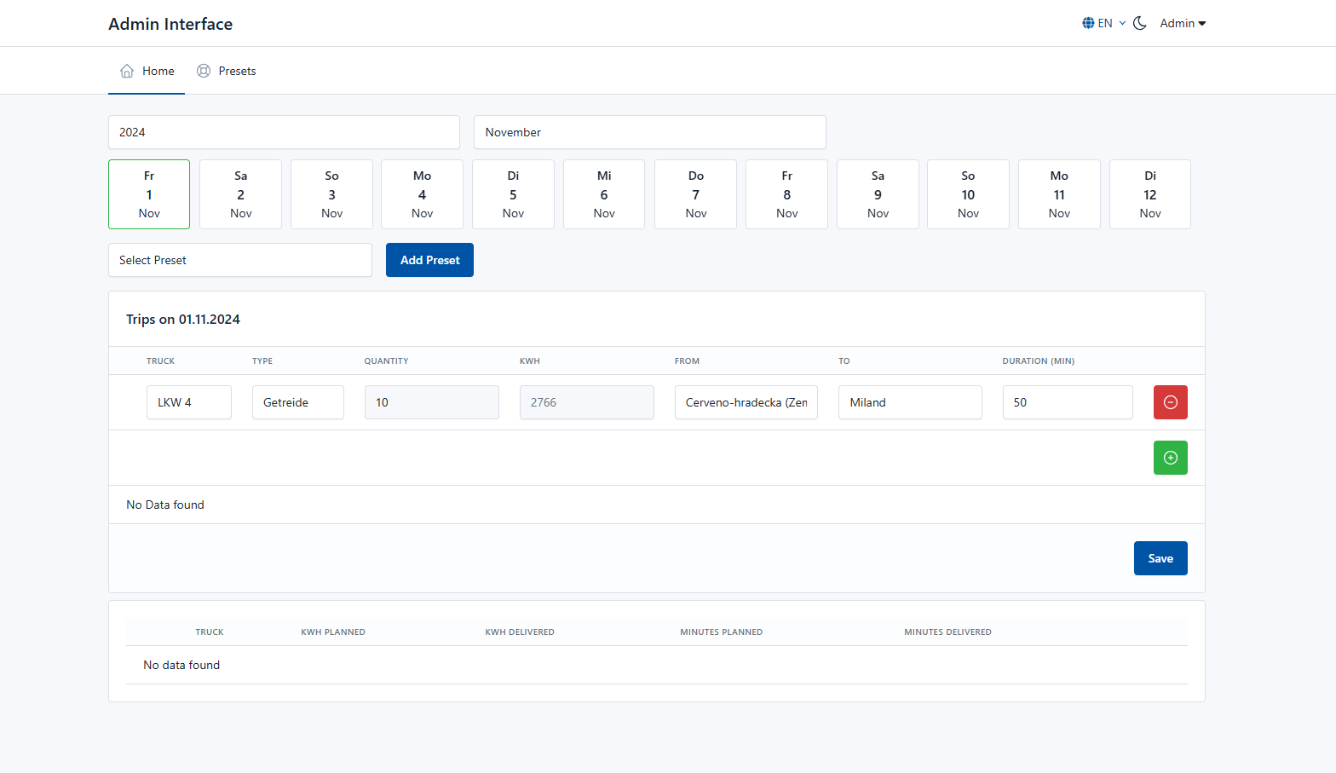Select Fr 1 Nov day card

(149, 194)
